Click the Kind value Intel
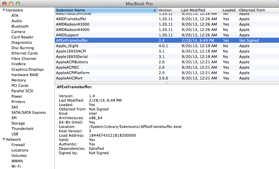Image resolution: width=279 pixels, height=169 pixels. [x=93, y=113]
